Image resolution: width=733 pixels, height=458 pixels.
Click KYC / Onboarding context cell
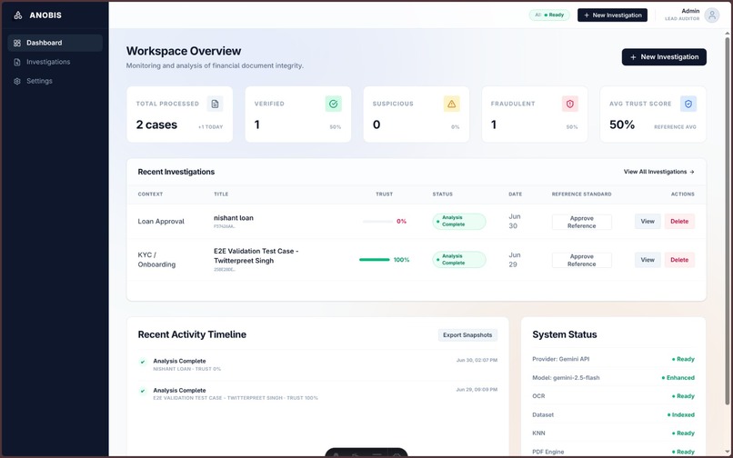click(156, 260)
